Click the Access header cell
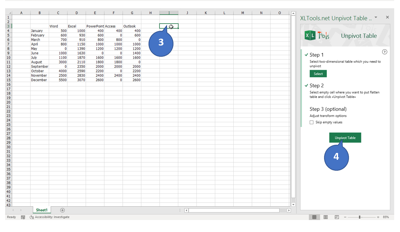400x232 pixels. tap(114, 26)
